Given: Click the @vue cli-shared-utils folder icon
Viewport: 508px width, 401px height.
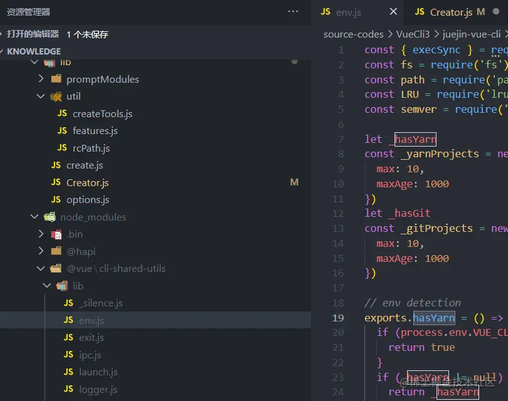Looking at the screenshot, I should tap(56, 268).
